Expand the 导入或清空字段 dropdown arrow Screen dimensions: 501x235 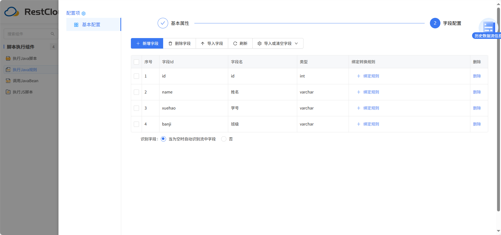pyautogui.click(x=296, y=44)
